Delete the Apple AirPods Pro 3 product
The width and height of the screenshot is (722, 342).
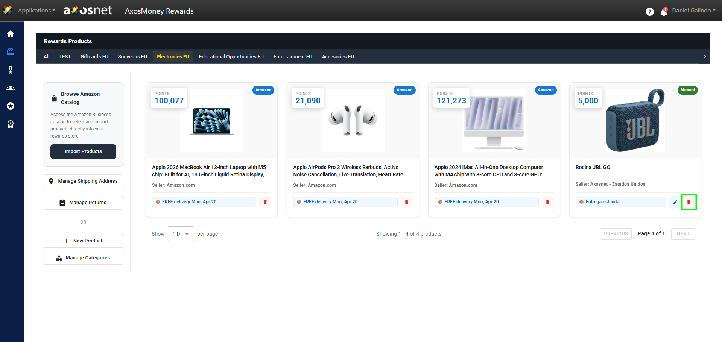pos(406,202)
